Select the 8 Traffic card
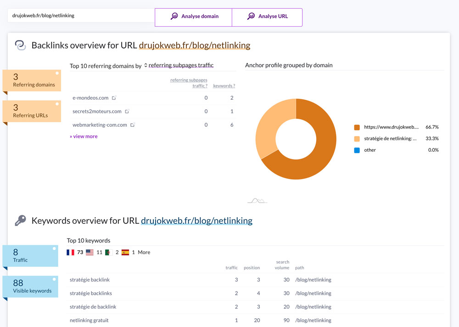Image resolution: width=459 pixels, height=327 pixels. (x=30, y=256)
